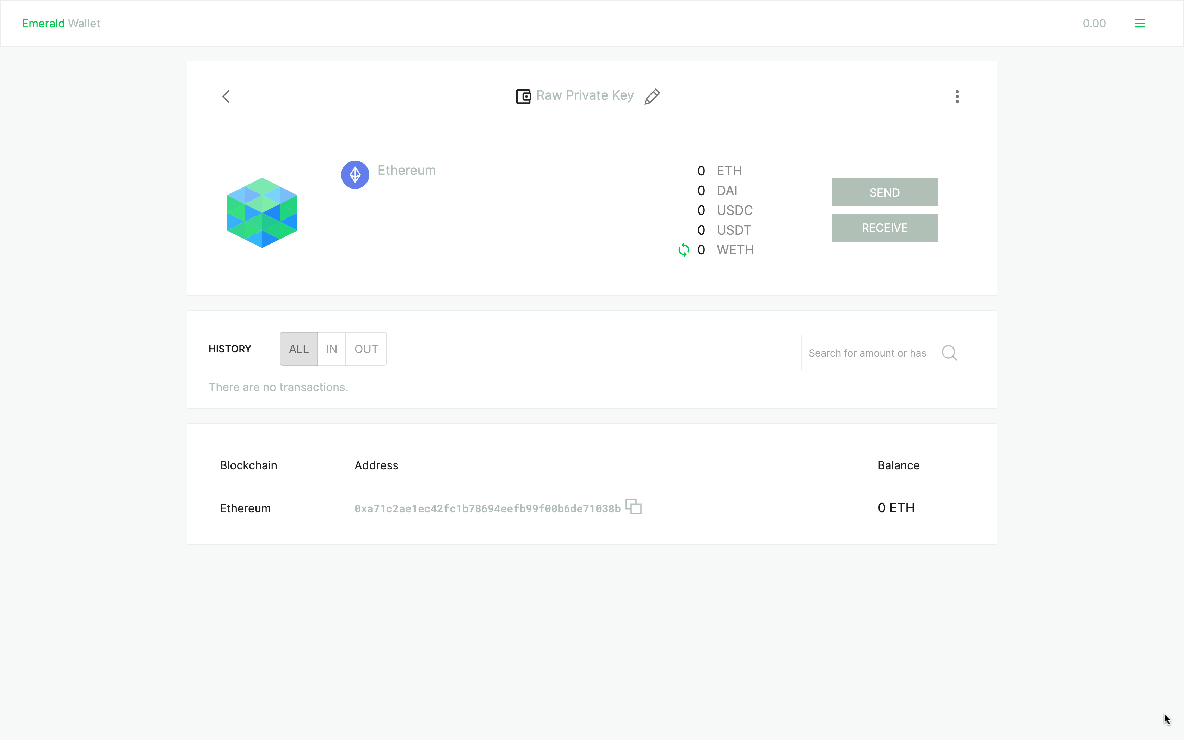Open the three-dot wallet options menu
This screenshot has height=740, width=1184.
coord(957,97)
